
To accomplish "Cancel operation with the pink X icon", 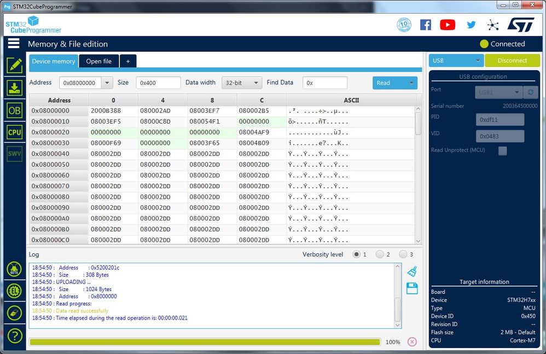I will point(412,342).
